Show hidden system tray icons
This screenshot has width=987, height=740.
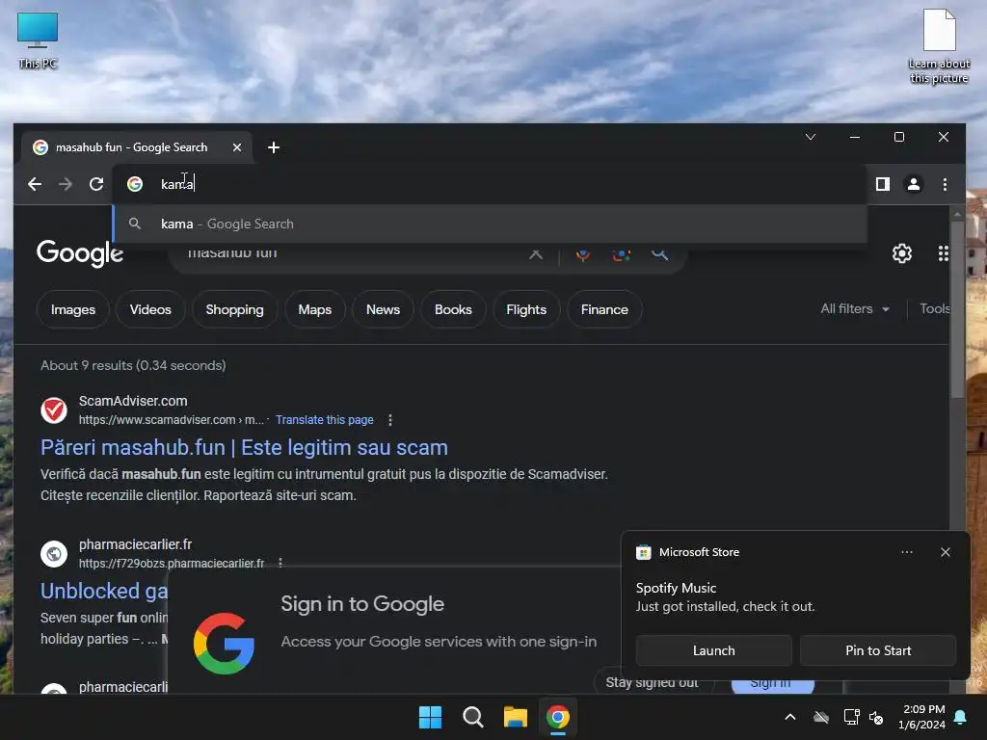(790, 717)
